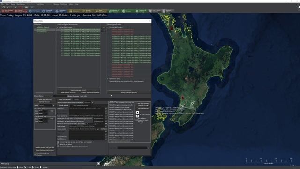Open the Sensors green toolbar button
This screenshot has height=169, width=300.
(x=128, y=11)
